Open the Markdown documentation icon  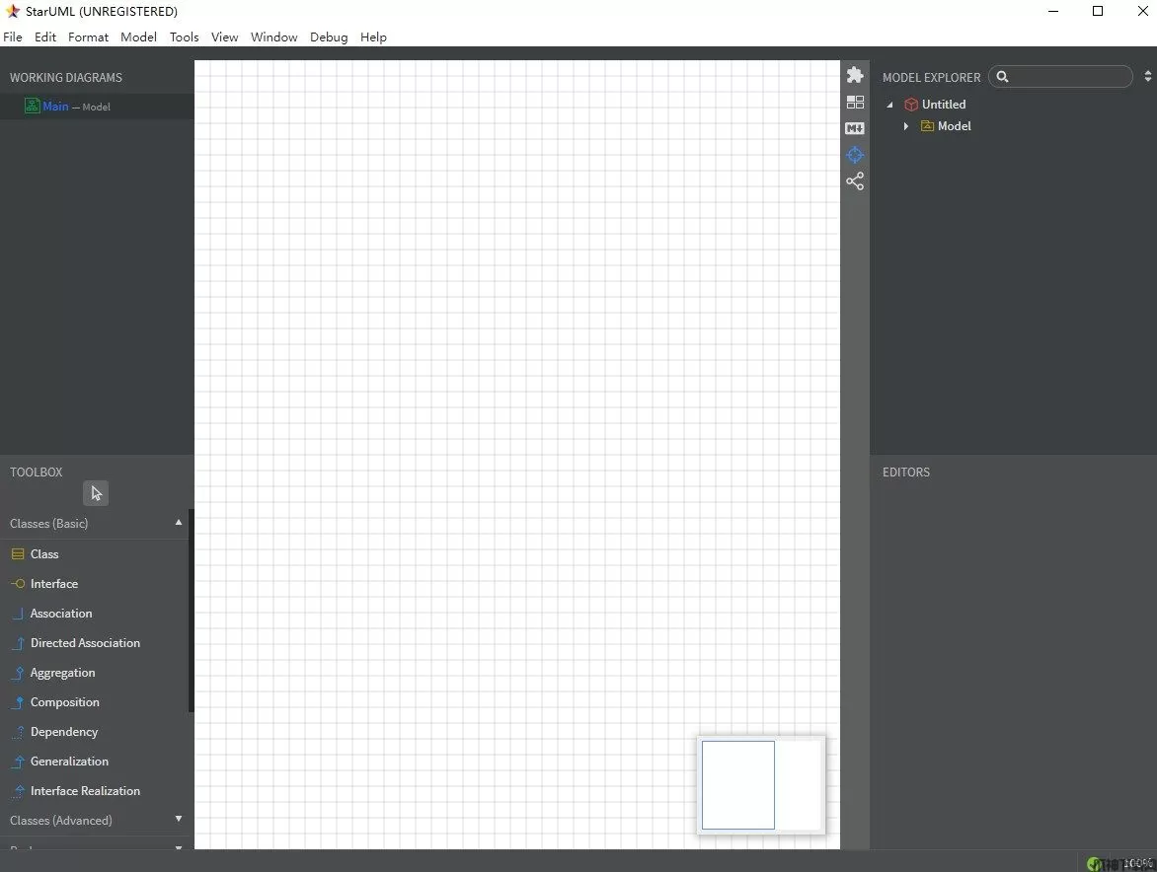[x=855, y=128]
